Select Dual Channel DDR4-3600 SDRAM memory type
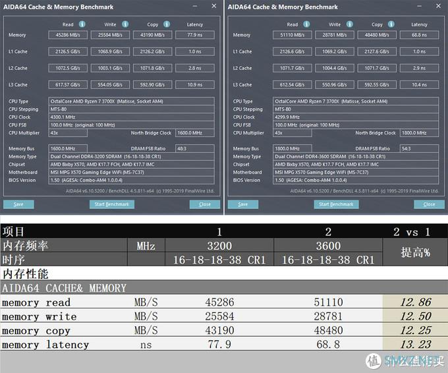Screen dimensions: 448x373 tap(356, 157)
